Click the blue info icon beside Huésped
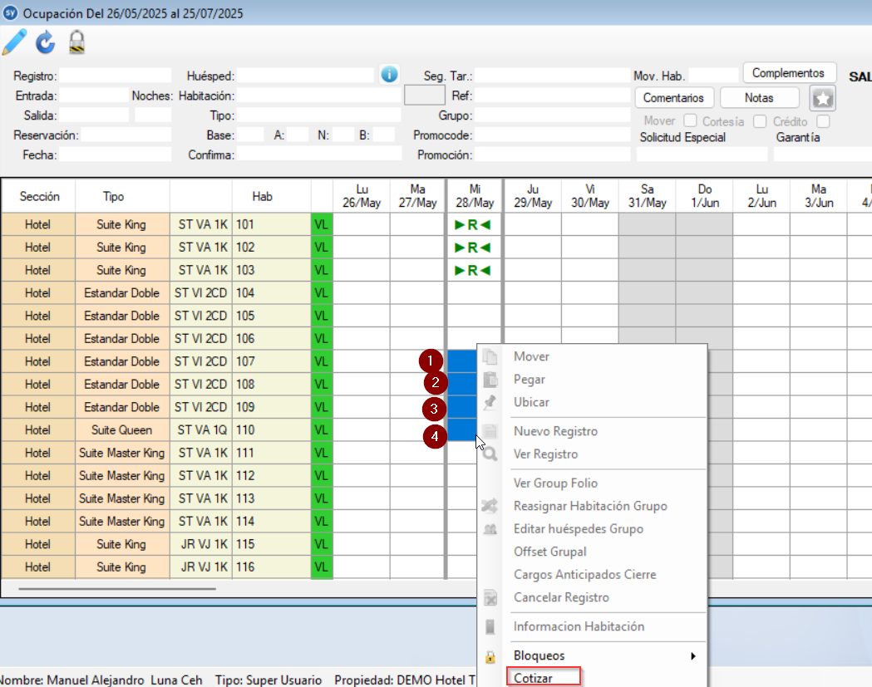Screen dimensions: 872x687 point(389,74)
